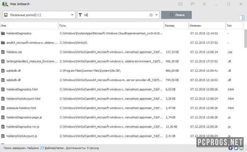The image size is (247, 152).
Task: Click the oobeeula-hololens.html file icon
Action: click(x=3, y=108)
